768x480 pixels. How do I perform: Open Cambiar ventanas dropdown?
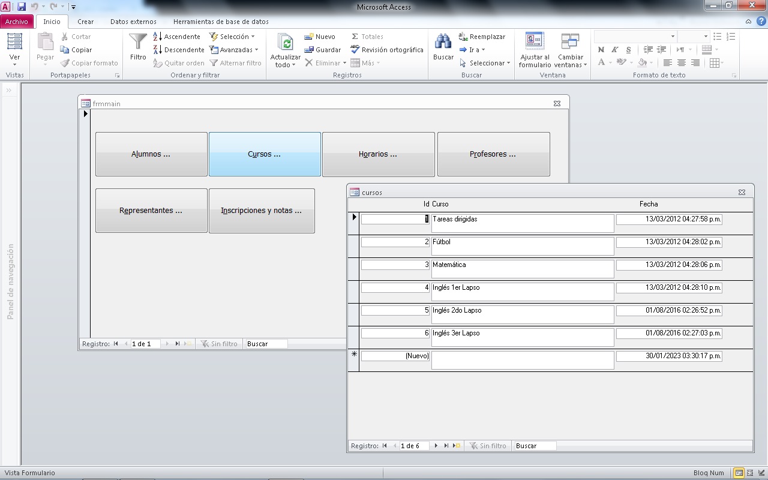click(x=570, y=61)
